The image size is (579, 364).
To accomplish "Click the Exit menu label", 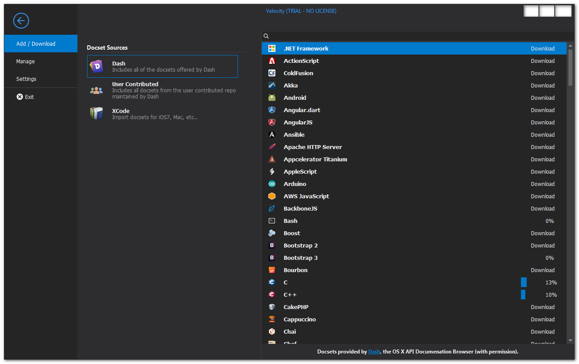I will click(29, 97).
